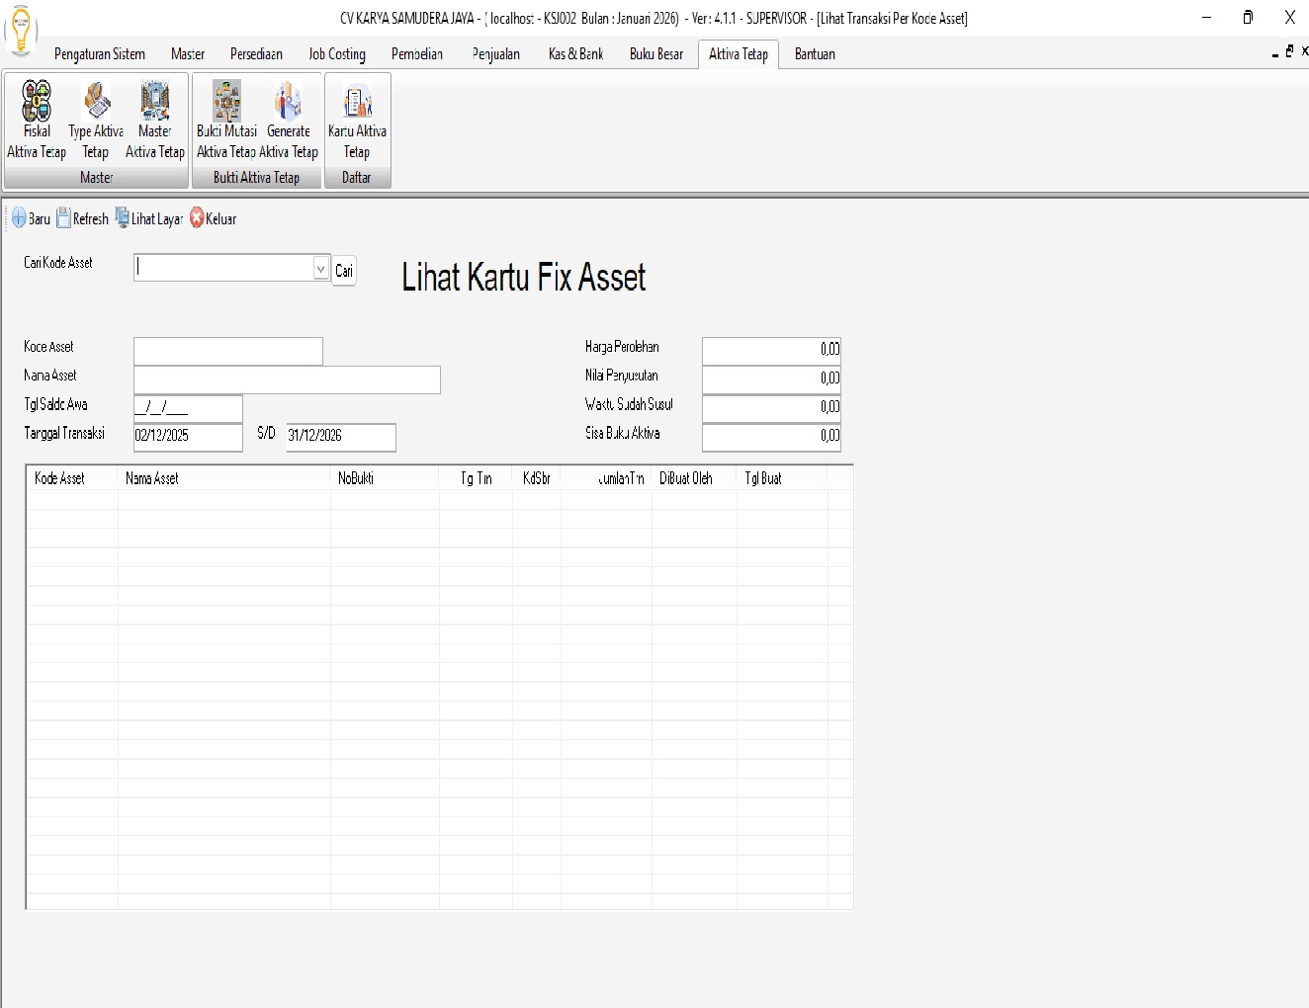The image size is (1309, 1008).
Task: Expand the Cari Kode Asset dropdown
Action: pyautogui.click(x=320, y=269)
